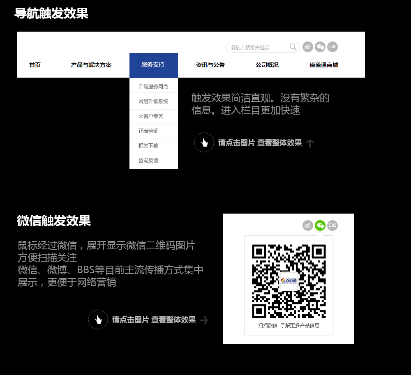Select 正版验证 from the dropdown list
The width and height of the screenshot is (411, 375).
[x=154, y=131]
